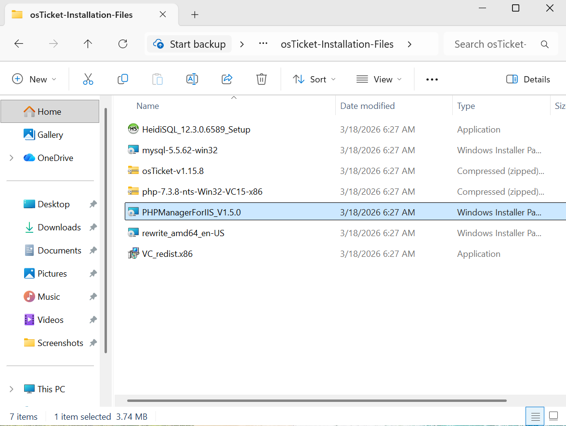Expand the OneDrive tree node

click(x=12, y=158)
